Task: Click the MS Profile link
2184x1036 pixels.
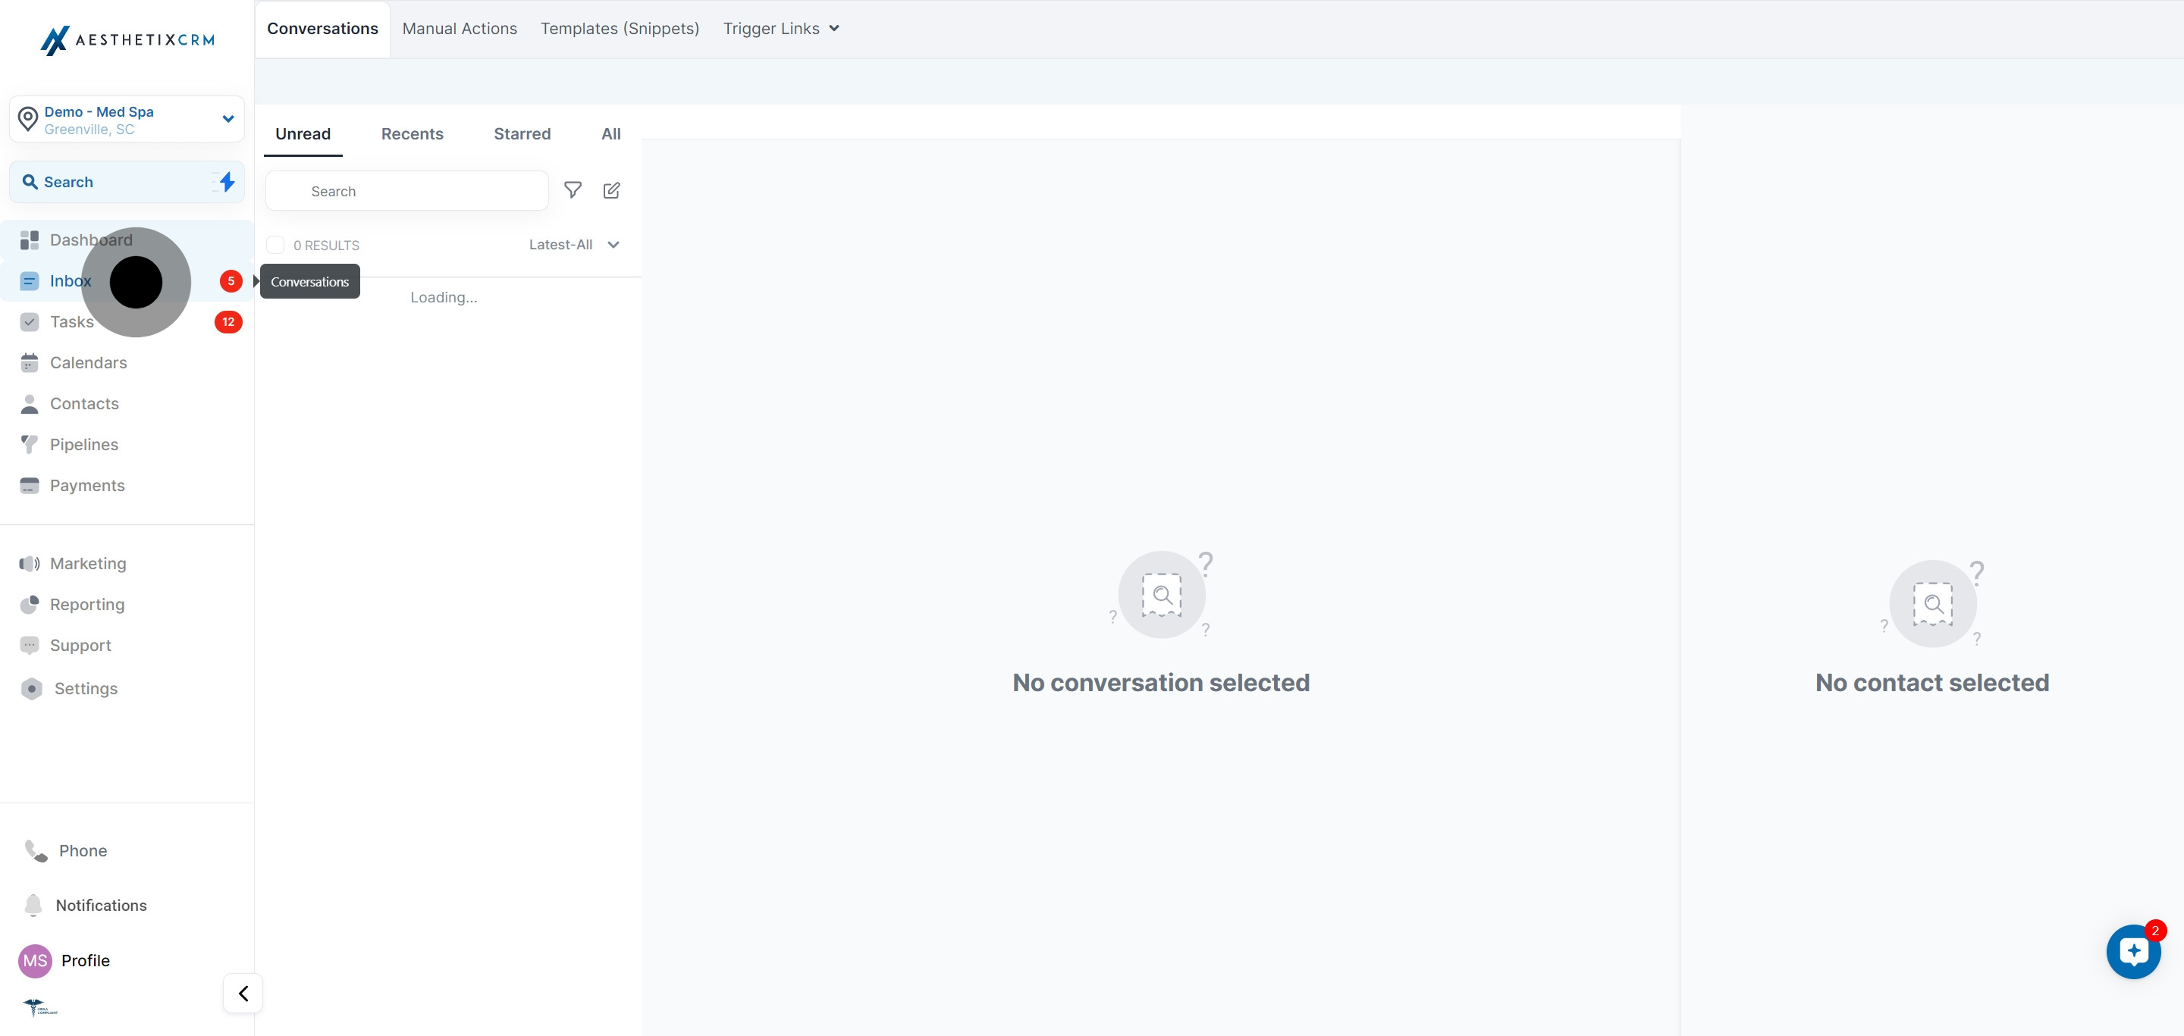Action: (x=85, y=961)
